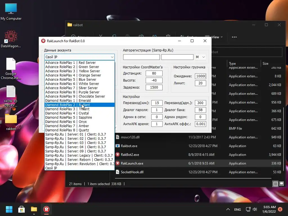
Task: Open DataWagon desktop shortcut
Action: tap(11, 39)
